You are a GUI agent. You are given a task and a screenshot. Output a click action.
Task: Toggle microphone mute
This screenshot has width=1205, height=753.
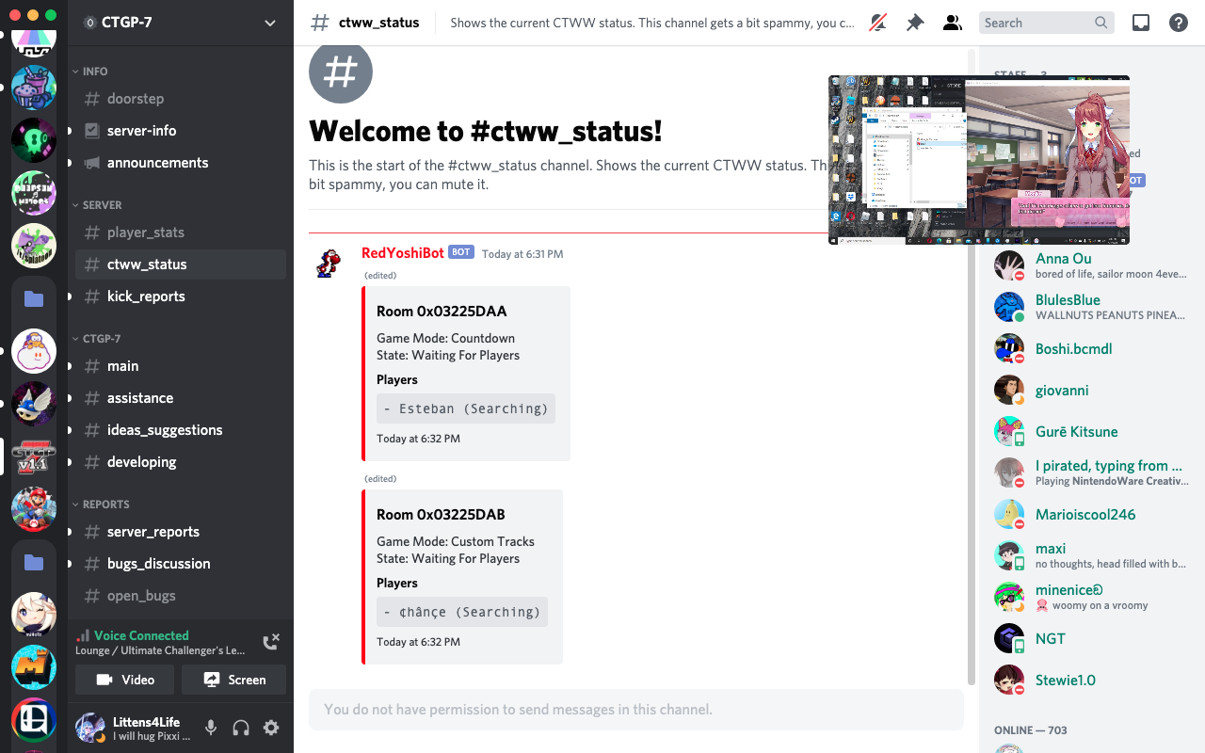[x=211, y=728]
